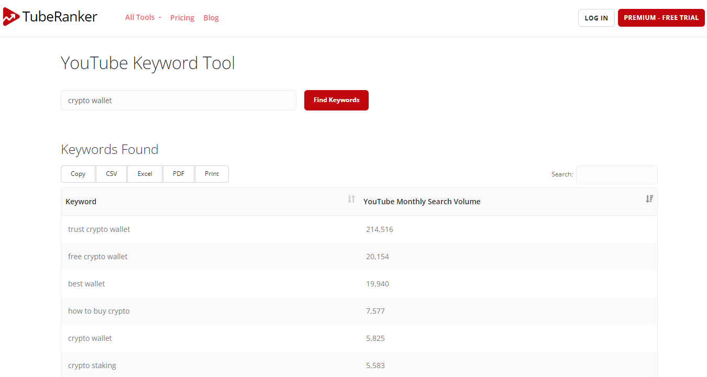Click the Keywords Found heading
Viewport: 707px width, 377px height.
point(109,149)
